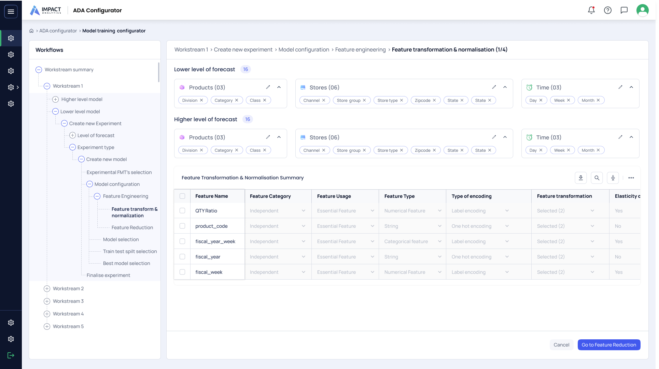Select the QTY Ratio row checkbox
This screenshot has height=369, width=659.
[x=182, y=211]
